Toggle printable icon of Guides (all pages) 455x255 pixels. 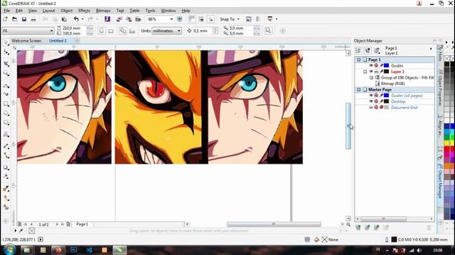376,96
